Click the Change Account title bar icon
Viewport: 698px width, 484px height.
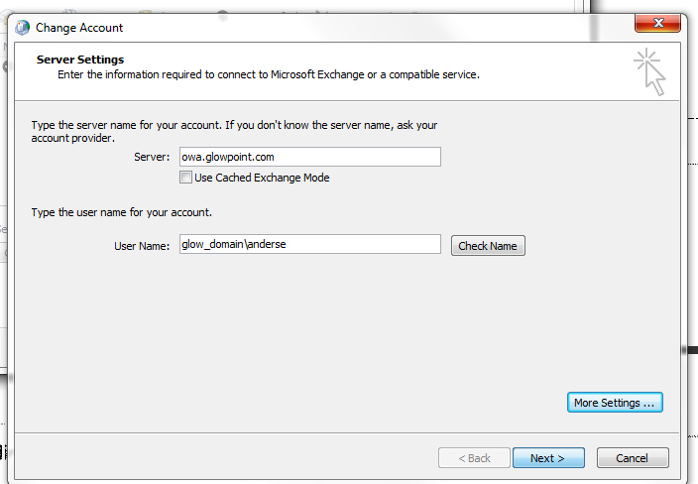click(x=23, y=28)
